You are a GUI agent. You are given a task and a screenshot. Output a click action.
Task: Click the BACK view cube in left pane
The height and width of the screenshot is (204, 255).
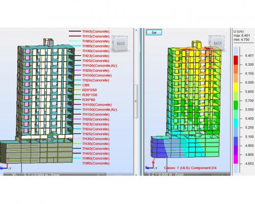120,43
